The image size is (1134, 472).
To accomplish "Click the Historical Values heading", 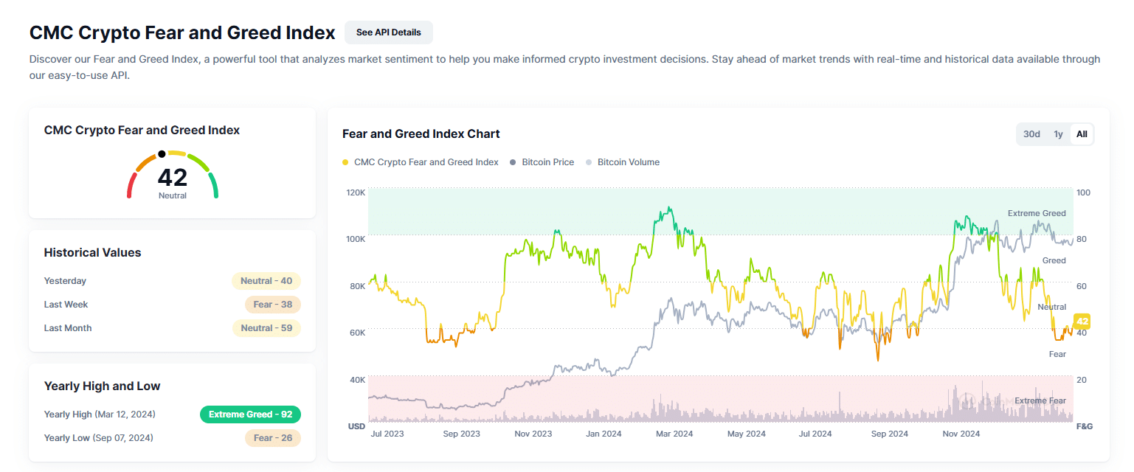I will coord(92,253).
